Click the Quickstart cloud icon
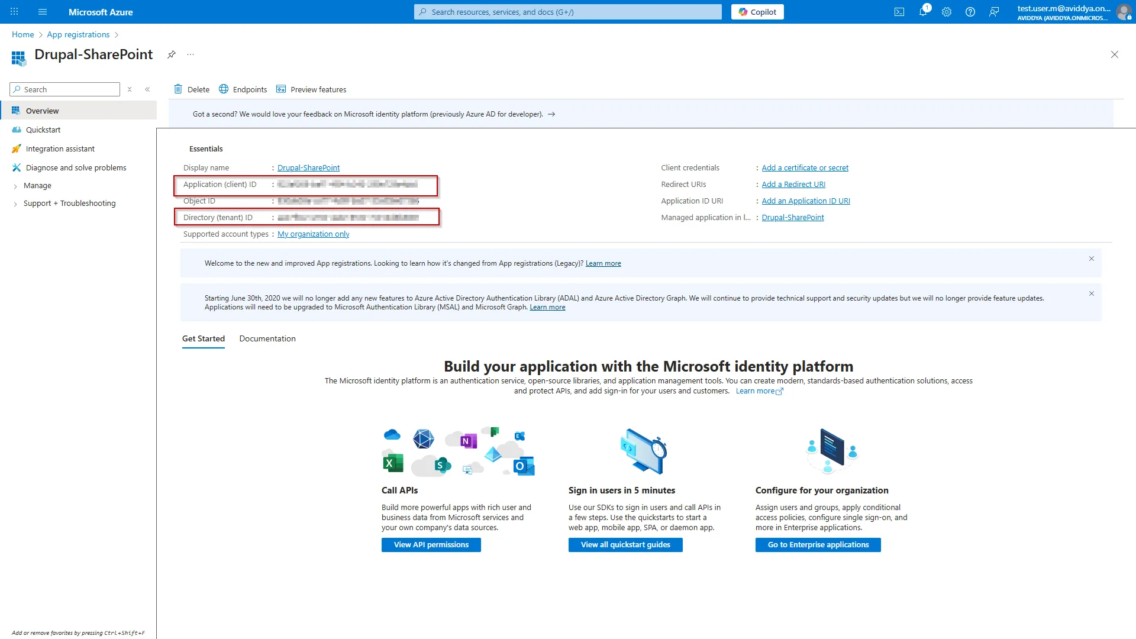The height and width of the screenshot is (639, 1136). pyautogui.click(x=16, y=130)
